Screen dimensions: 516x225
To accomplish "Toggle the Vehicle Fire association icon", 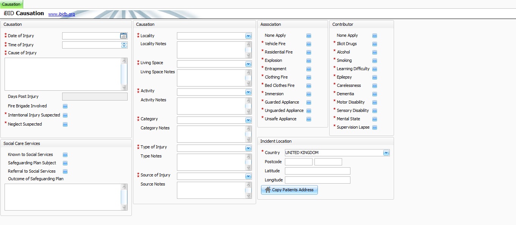I will point(309,44).
